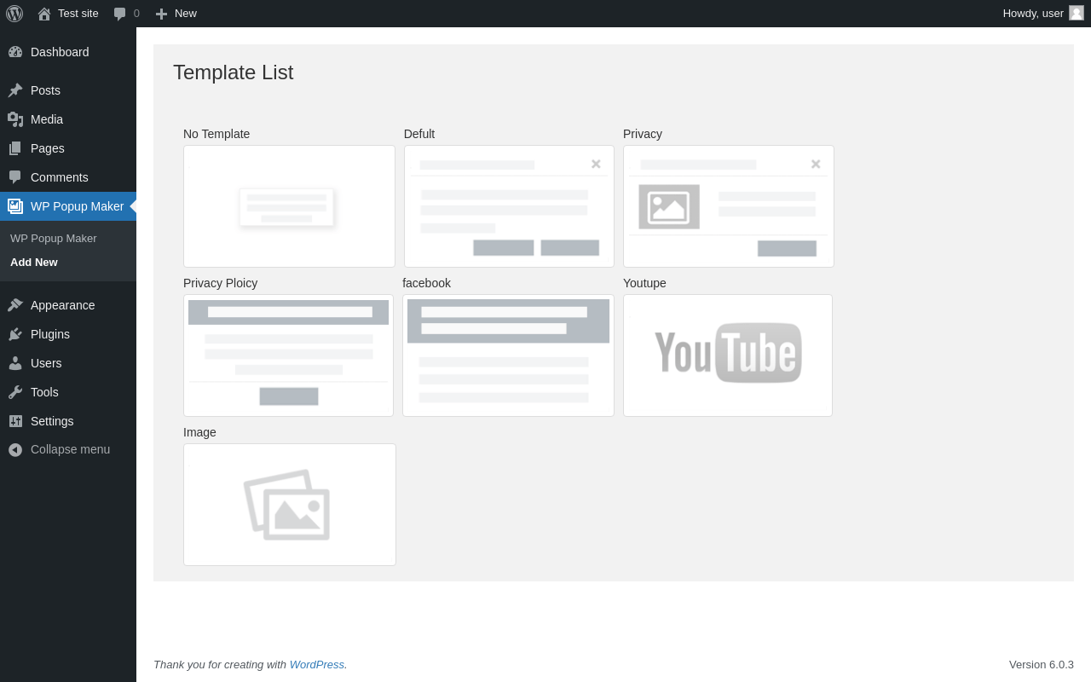Open the Tools menu label
The image size is (1091, 682).
click(44, 392)
